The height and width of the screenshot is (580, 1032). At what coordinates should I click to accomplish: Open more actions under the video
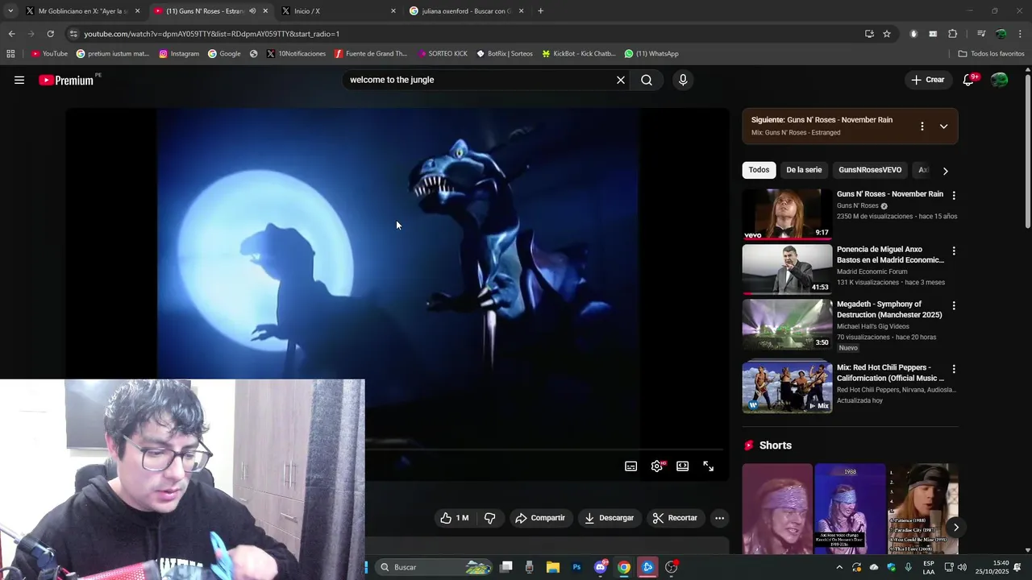tap(720, 518)
